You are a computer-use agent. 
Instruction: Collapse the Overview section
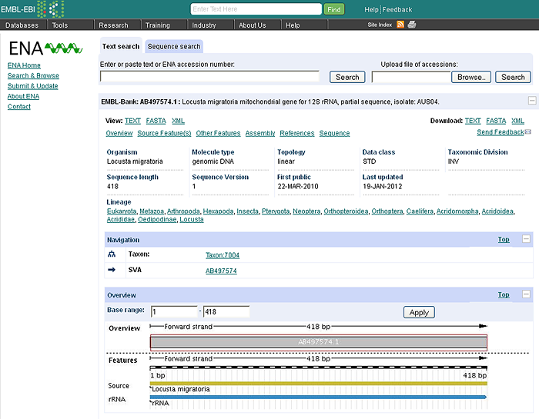coord(526,294)
